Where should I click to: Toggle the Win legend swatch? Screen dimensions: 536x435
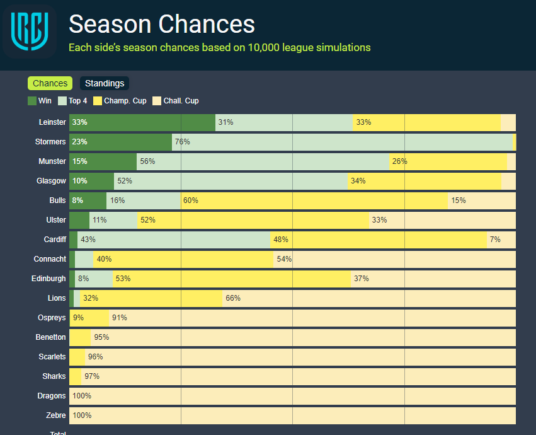pyautogui.click(x=32, y=101)
